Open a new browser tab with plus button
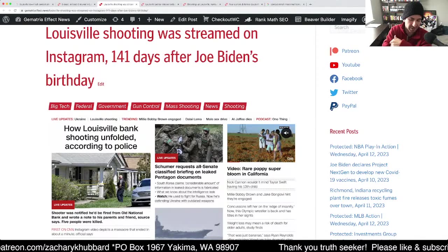Image resolution: width=448 pixels, height=252 pixels. [310, 4]
